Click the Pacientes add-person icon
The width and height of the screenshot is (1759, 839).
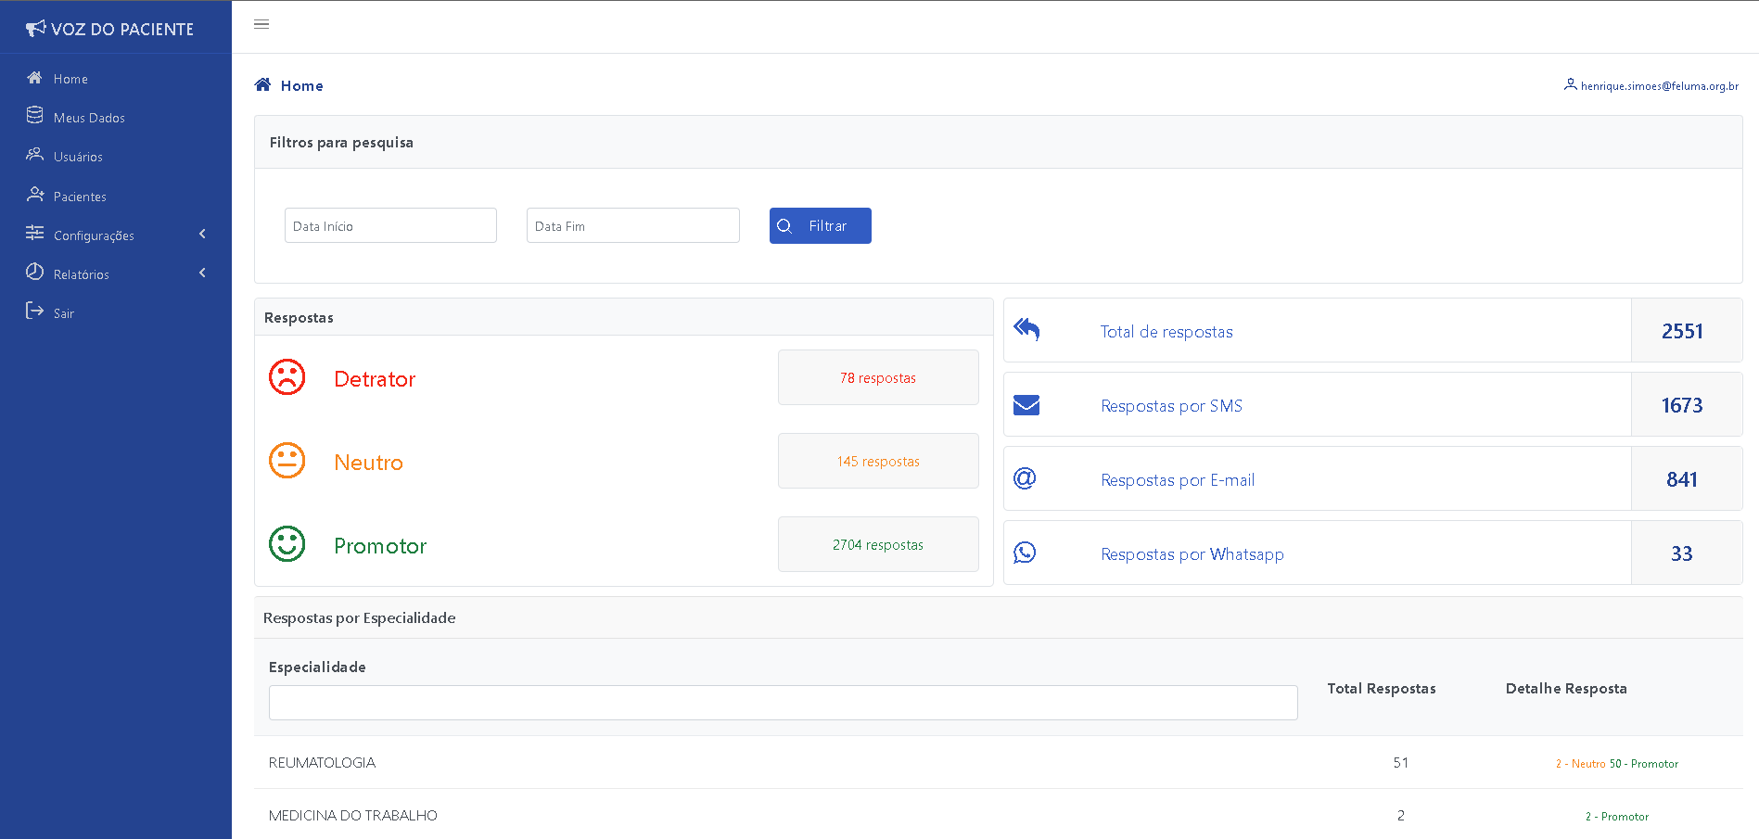pos(35,194)
